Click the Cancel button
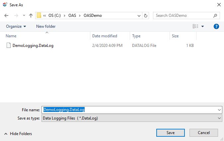The image size is (224, 141). [203, 133]
